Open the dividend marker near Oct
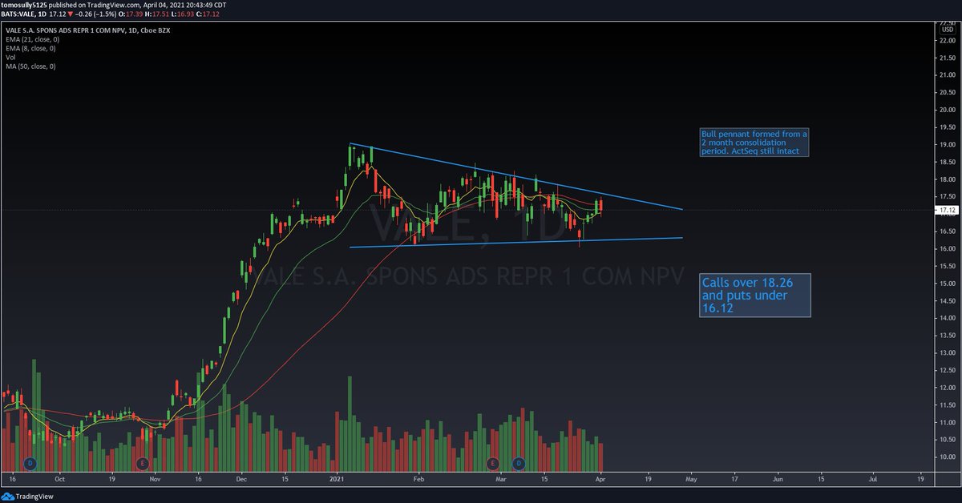This screenshot has width=962, height=503. (x=30, y=463)
